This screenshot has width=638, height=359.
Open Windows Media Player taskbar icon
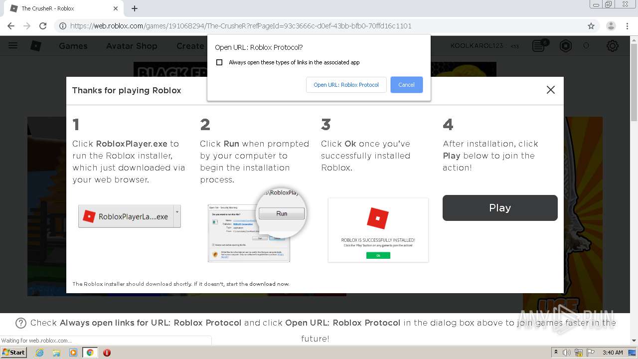73,353
